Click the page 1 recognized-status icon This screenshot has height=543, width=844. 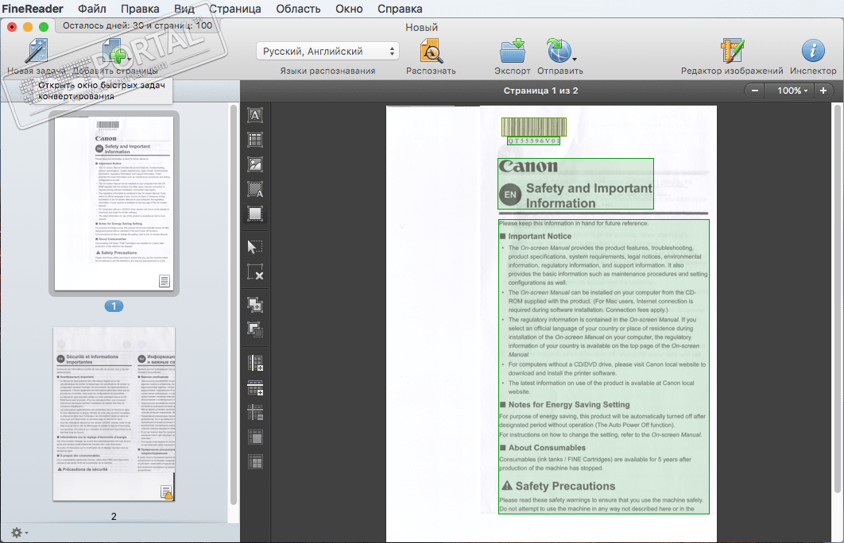165,281
